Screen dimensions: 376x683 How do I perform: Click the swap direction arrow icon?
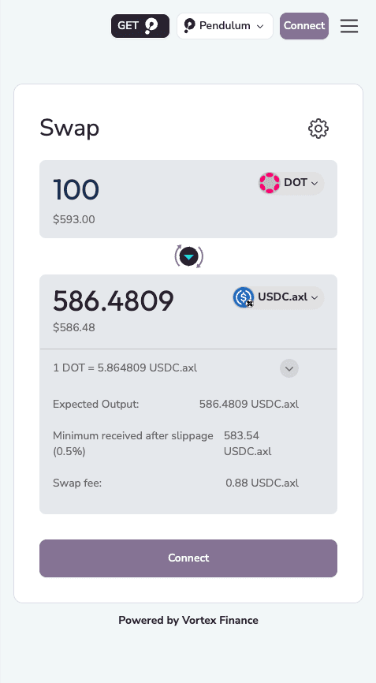[x=189, y=256]
